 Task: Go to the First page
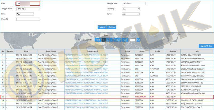click(98, 40)
